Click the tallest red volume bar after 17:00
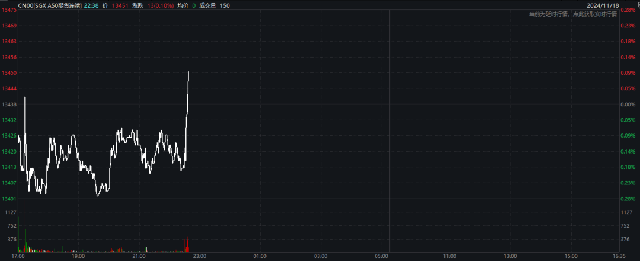The width and height of the screenshot is (640, 261). click(x=25, y=225)
